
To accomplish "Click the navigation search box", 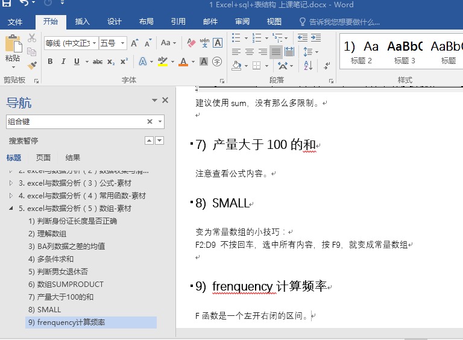I will pos(75,122).
